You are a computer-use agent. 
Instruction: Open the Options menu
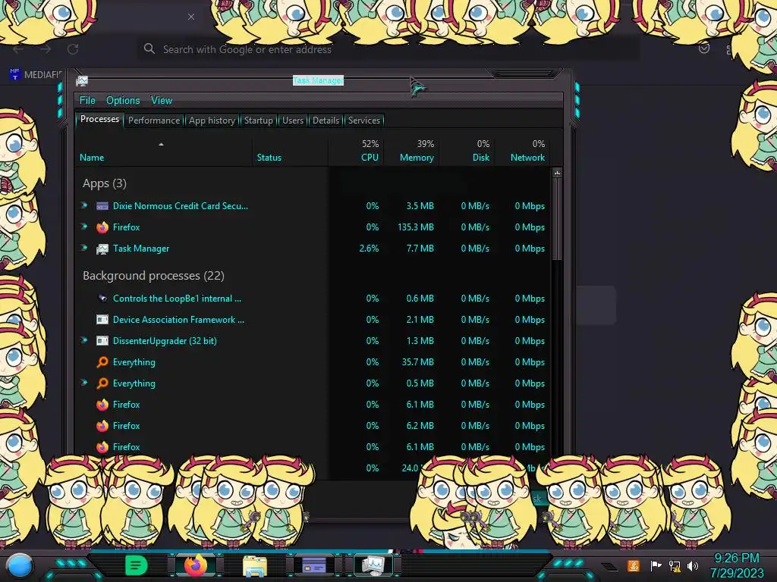[x=123, y=101]
